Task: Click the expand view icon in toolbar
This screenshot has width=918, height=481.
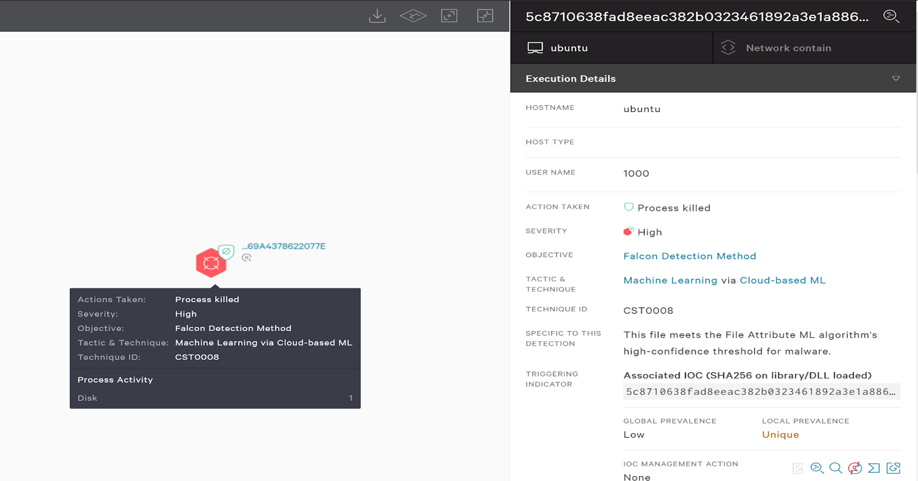Action: tap(449, 16)
